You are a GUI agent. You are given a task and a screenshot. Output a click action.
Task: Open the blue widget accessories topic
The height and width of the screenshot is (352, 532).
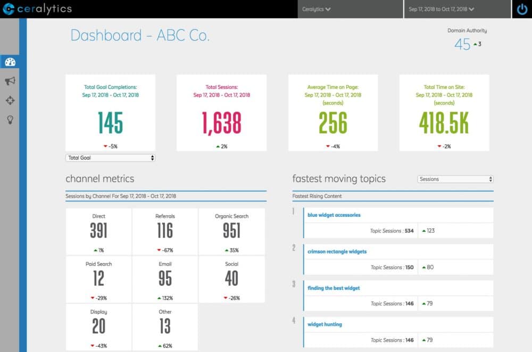pos(334,215)
